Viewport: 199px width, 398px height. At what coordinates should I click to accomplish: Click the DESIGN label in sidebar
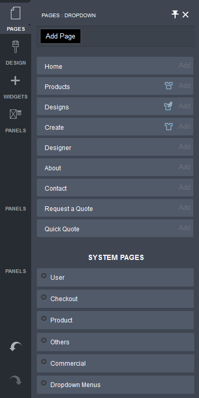(x=16, y=63)
